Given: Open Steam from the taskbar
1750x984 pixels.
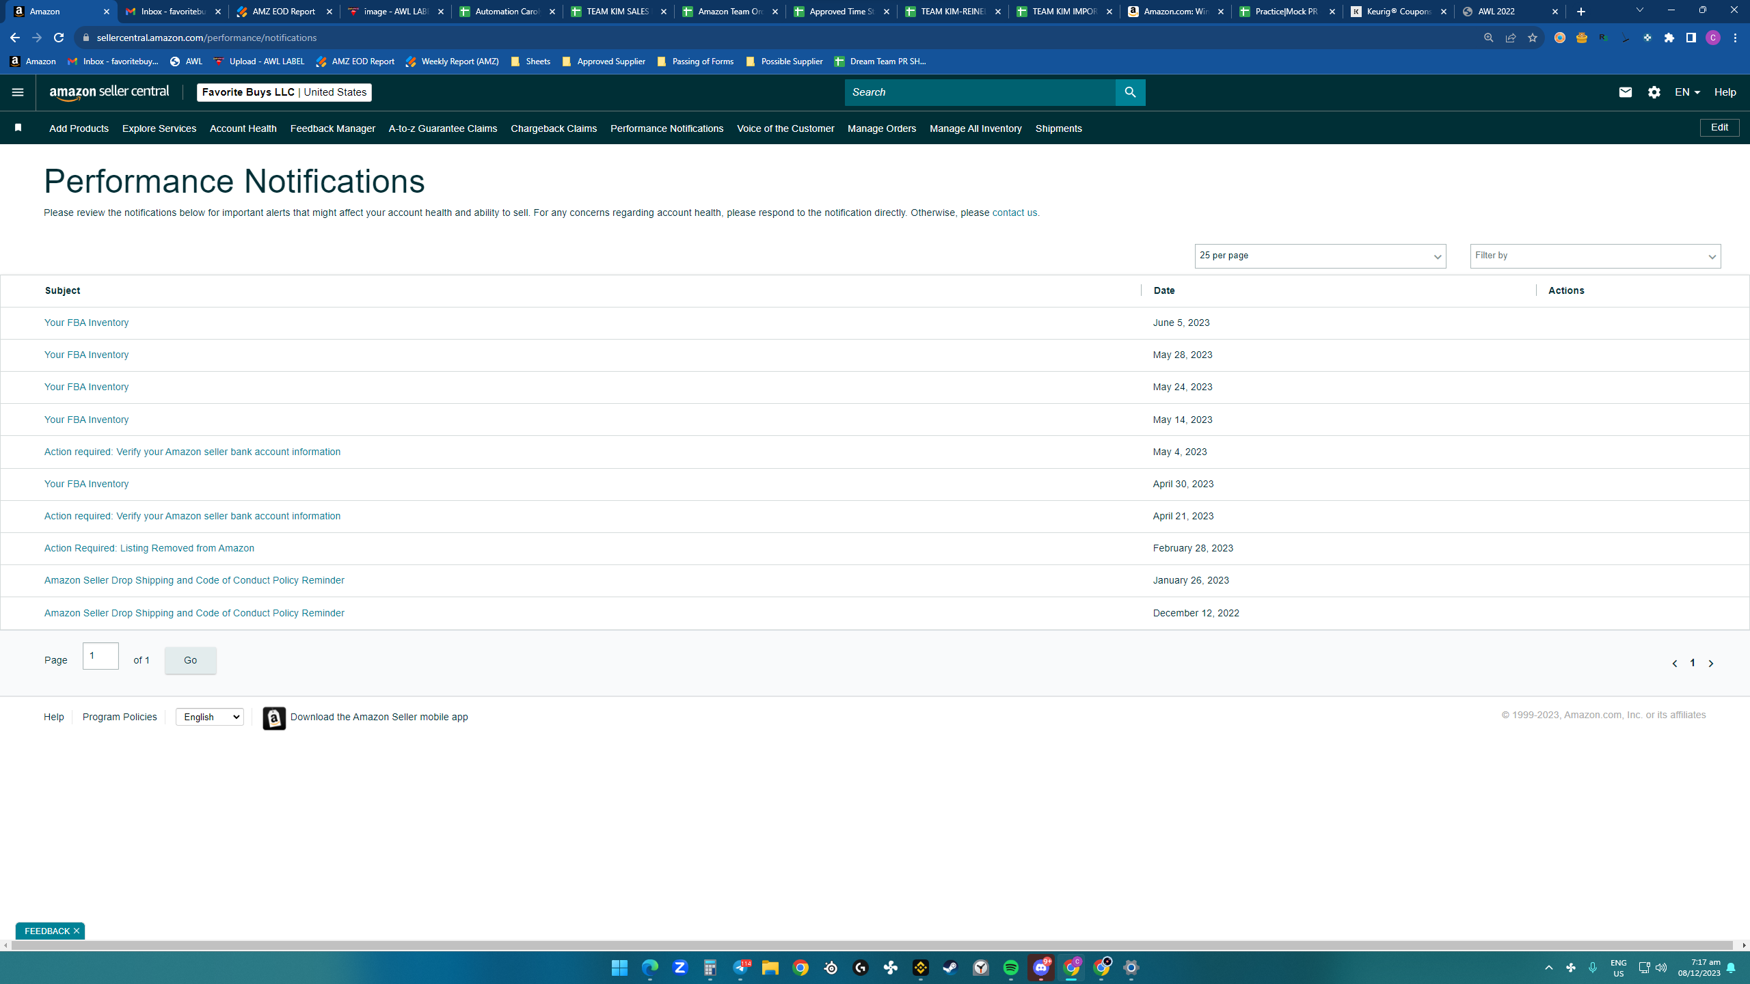Looking at the screenshot, I should coord(950,968).
